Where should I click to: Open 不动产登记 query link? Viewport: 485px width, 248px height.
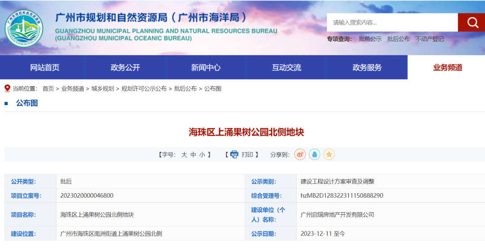429,39
